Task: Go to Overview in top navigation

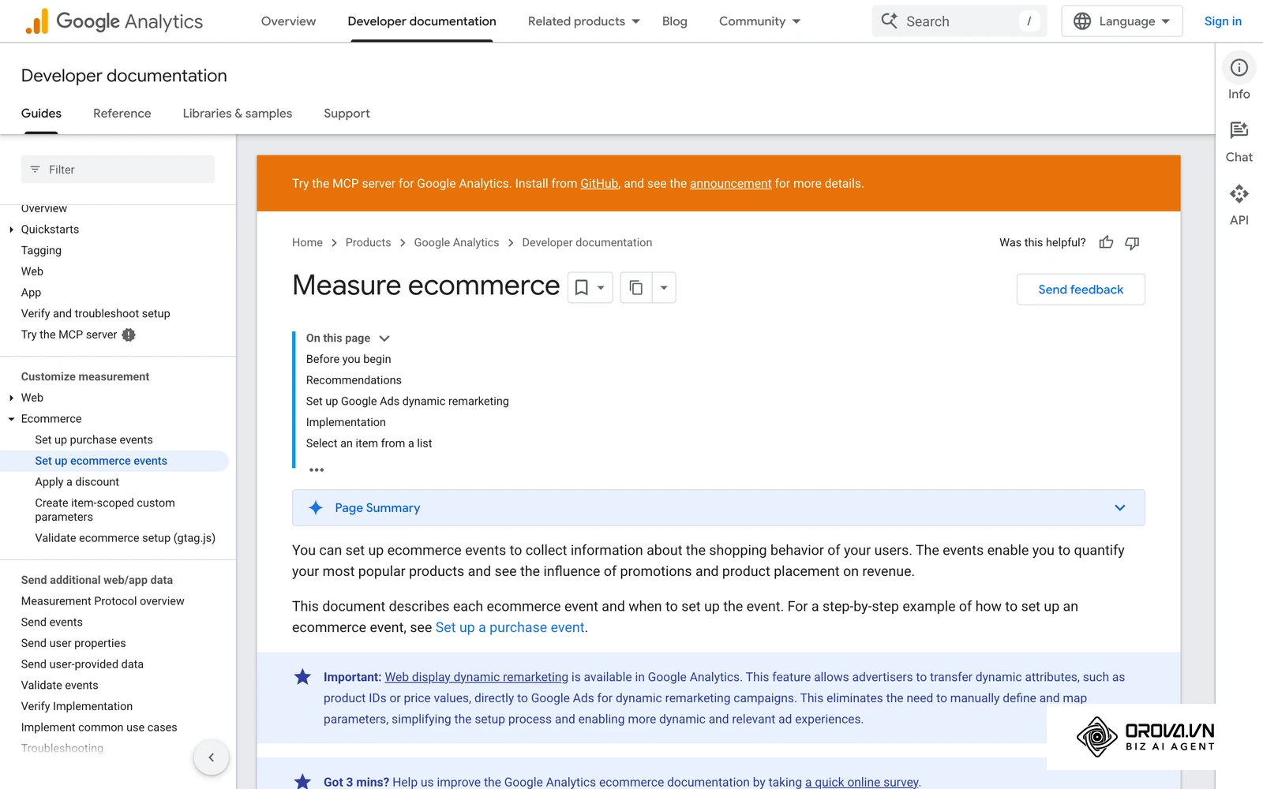Action: [288, 21]
